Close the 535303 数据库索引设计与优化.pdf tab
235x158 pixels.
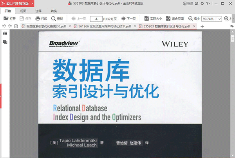194,26
